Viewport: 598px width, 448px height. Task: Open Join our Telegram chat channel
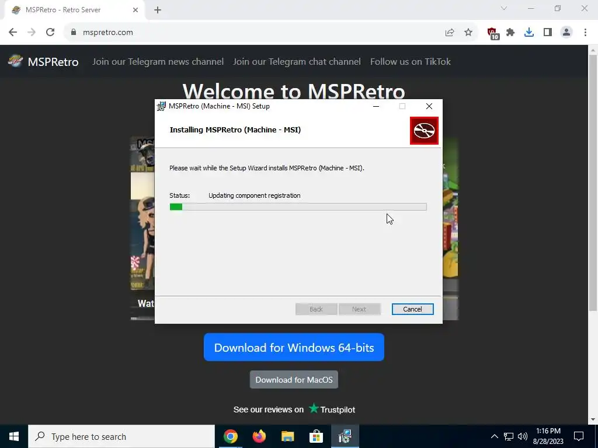click(297, 62)
